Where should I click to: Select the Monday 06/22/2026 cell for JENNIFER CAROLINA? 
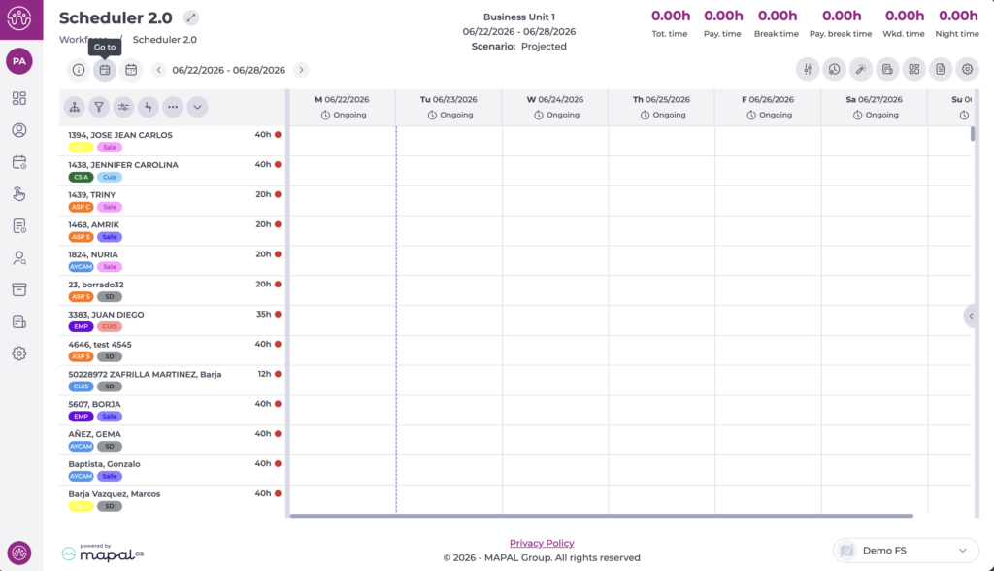(343, 171)
